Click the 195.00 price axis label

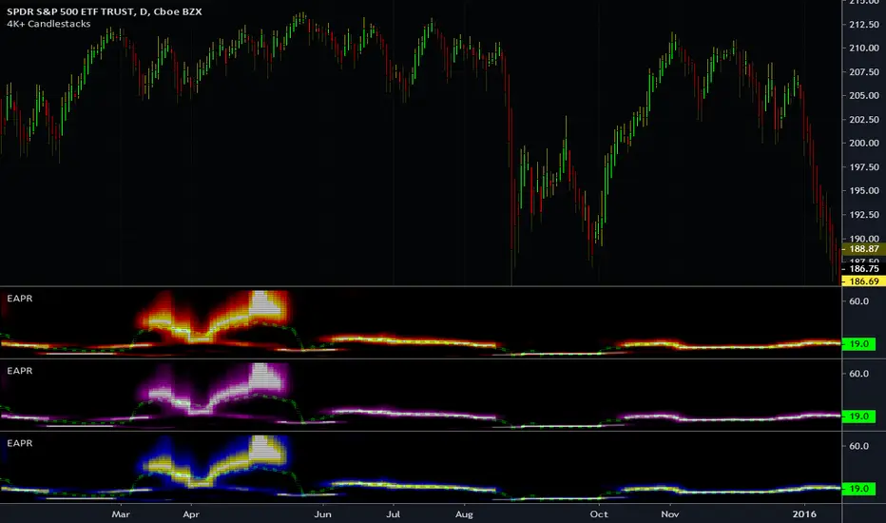[x=864, y=190]
